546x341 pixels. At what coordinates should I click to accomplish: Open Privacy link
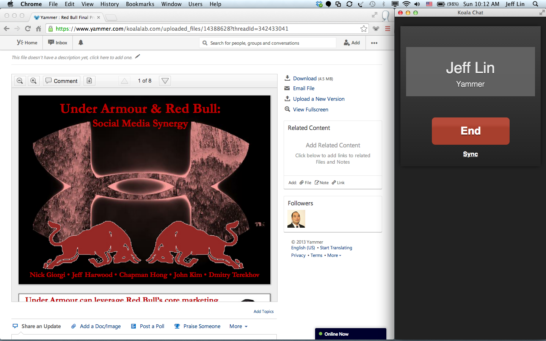298,255
